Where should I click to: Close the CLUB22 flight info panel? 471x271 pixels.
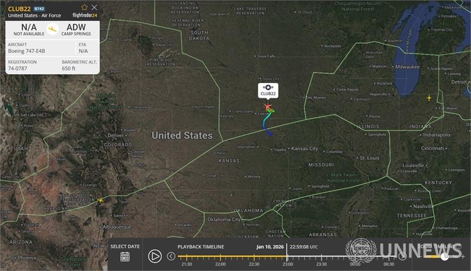pos(94,7)
